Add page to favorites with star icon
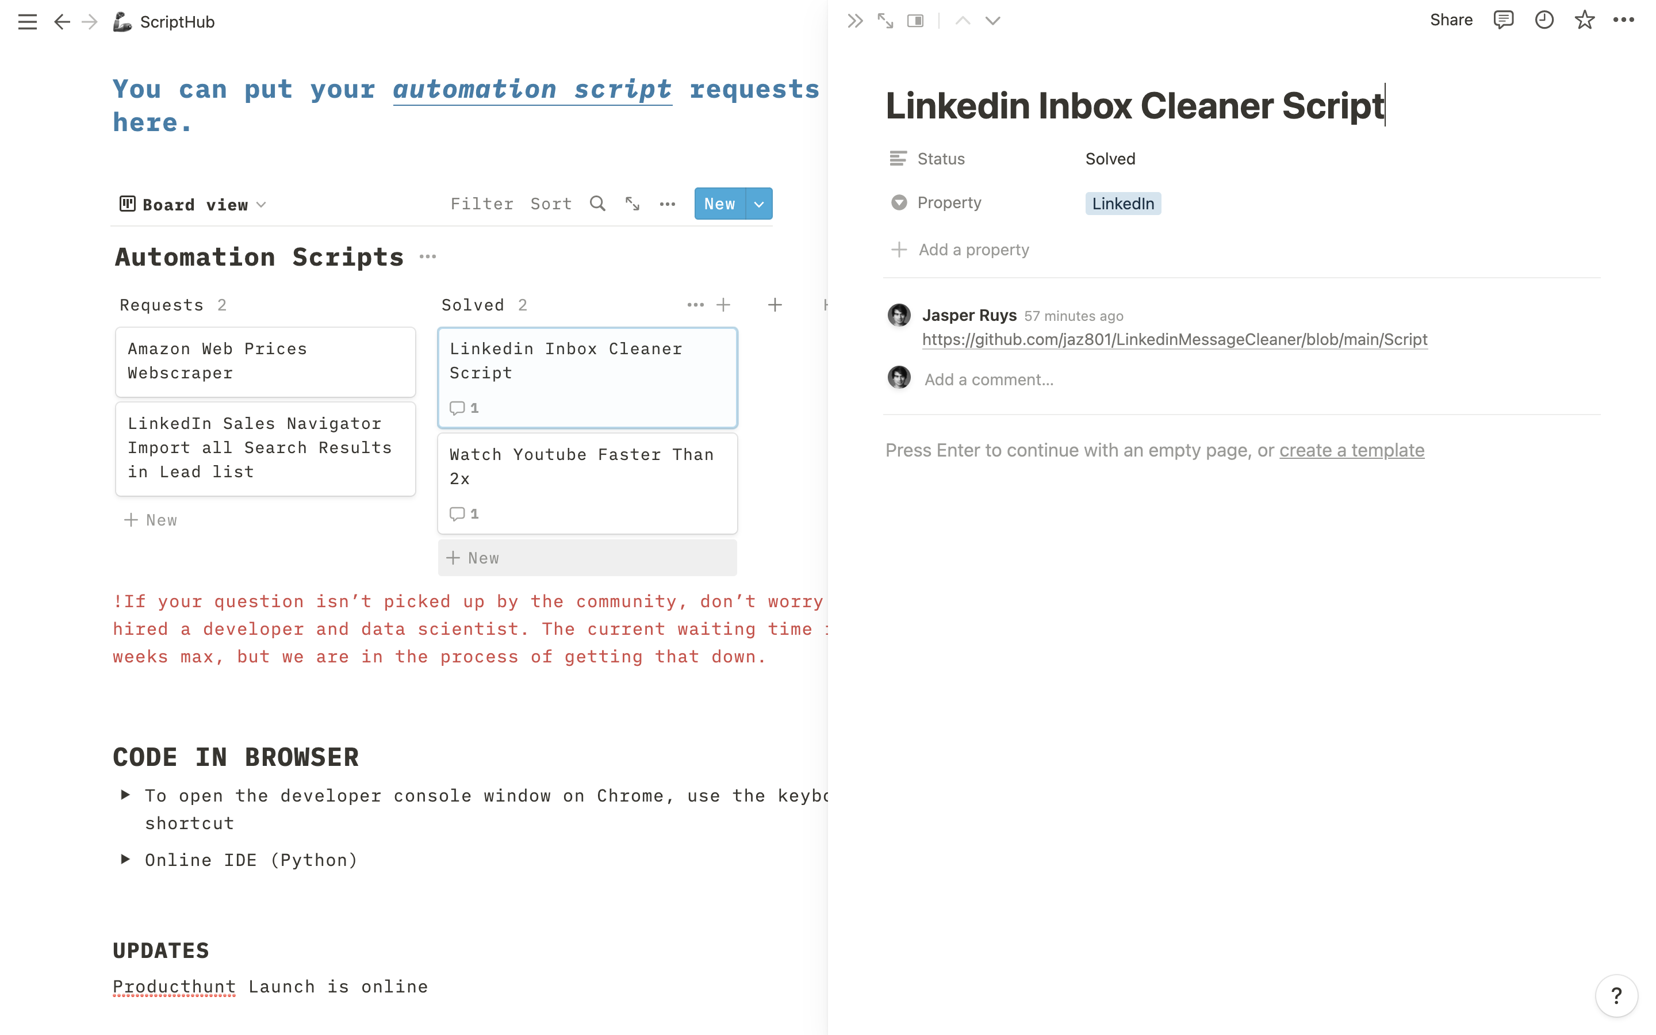The width and height of the screenshot is (1656, 1035). pyautogui.click(x=1584, y=20)
